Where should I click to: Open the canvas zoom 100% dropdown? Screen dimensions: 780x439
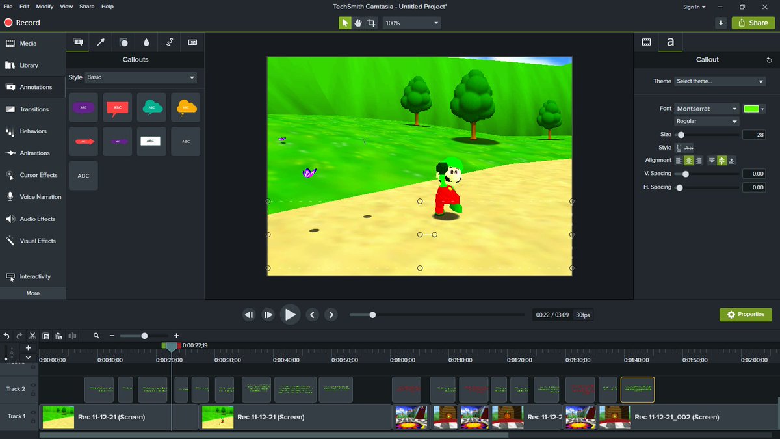(x=411, y=23)
